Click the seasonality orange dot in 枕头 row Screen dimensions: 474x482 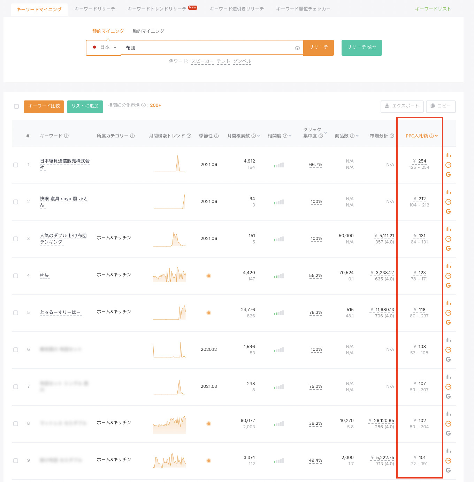209,276
